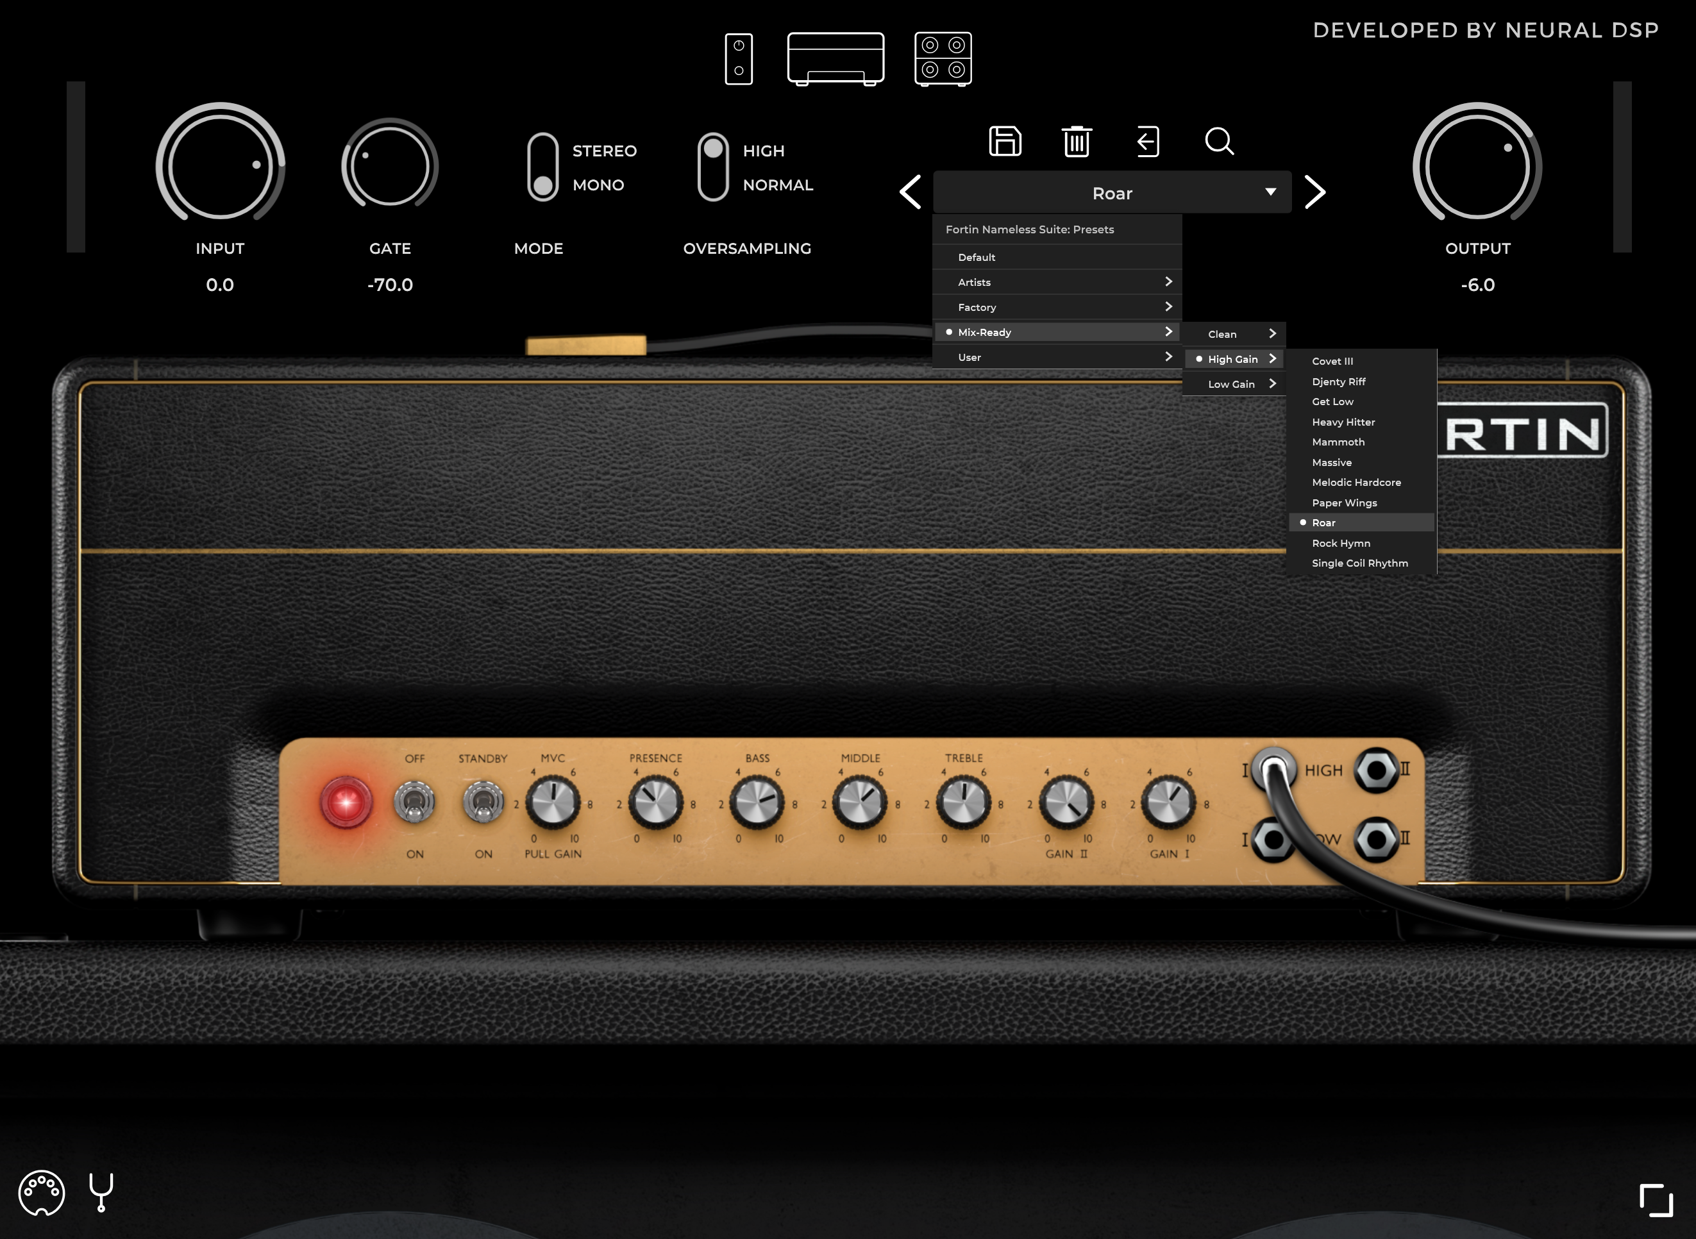Image resolution: width=1696 pixels, height=1239 pixels.
Task: Select the pedalboard view icon
Action: click(x=739, y=58)
